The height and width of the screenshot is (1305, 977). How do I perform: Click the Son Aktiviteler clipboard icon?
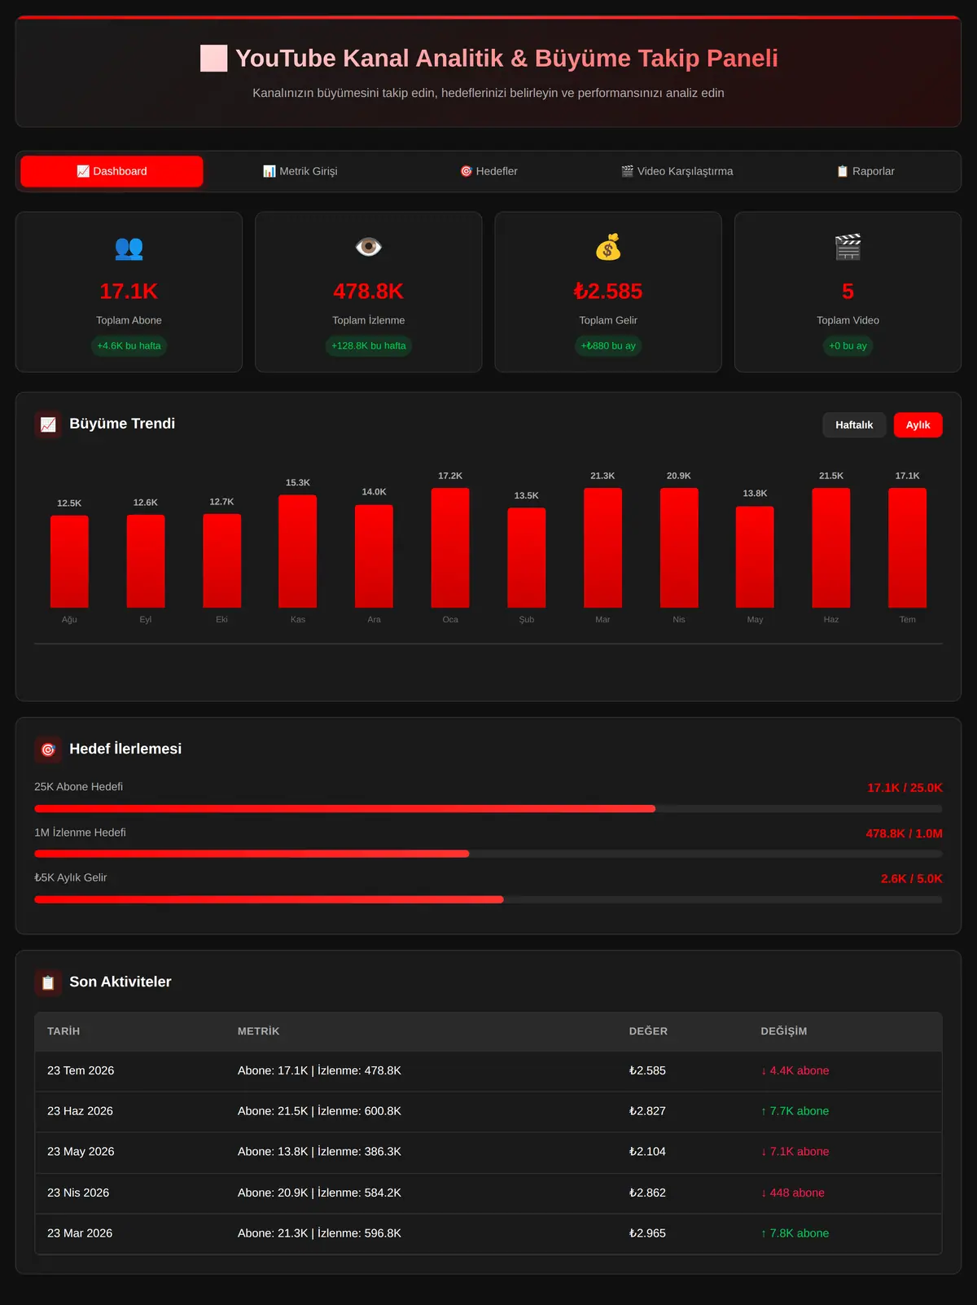click(48, 982)
